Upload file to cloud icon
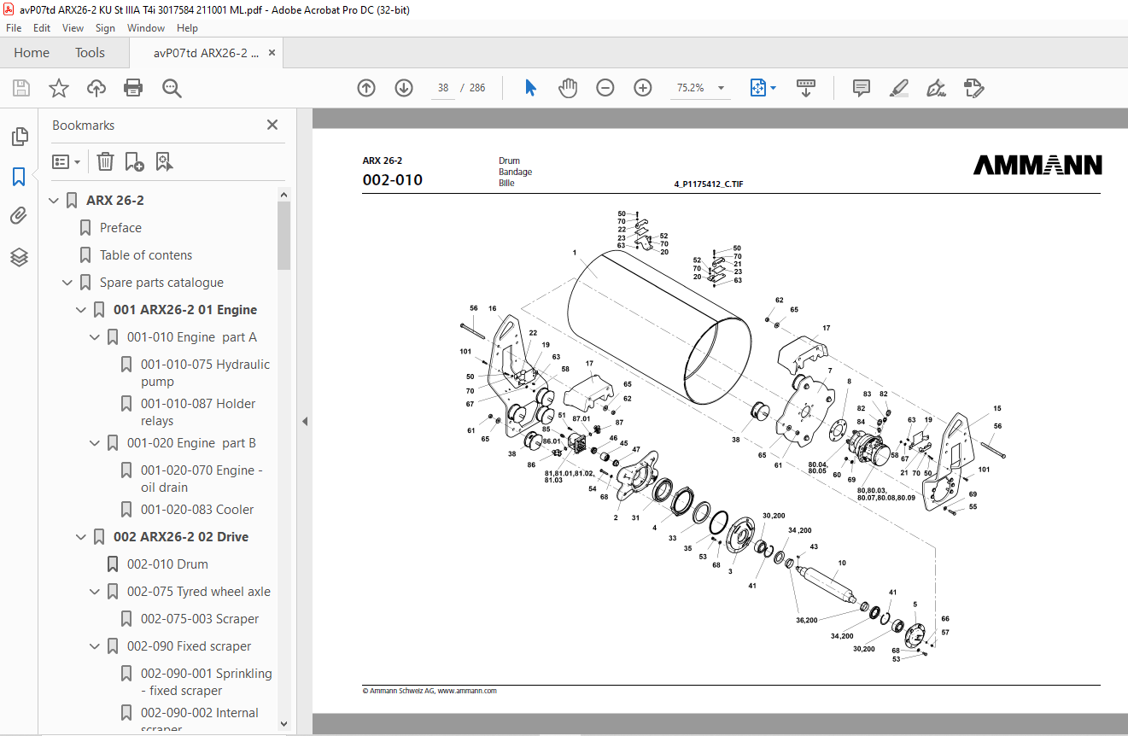Screen dimensions: 1128x736 [x=96, y=88]
